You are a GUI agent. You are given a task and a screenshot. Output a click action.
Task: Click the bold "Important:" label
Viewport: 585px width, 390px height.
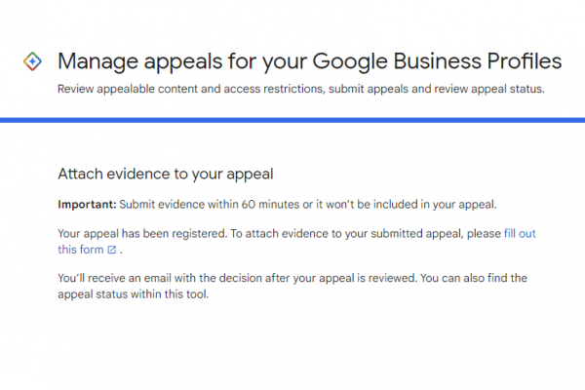point(87,204)
